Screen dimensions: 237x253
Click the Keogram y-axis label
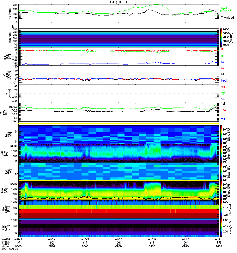[x=10, y=38]
